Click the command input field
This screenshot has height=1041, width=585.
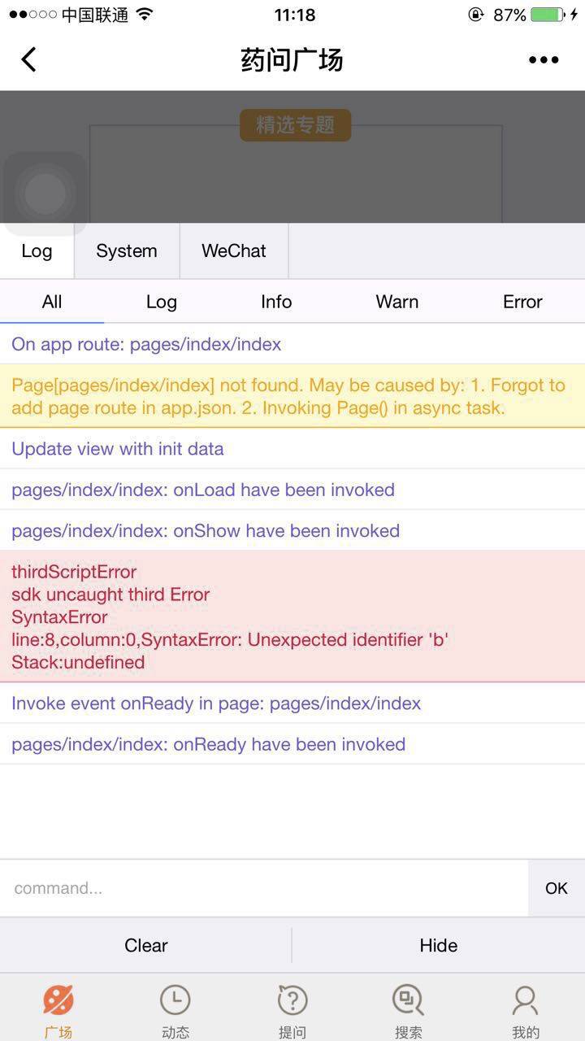(264, 888)
